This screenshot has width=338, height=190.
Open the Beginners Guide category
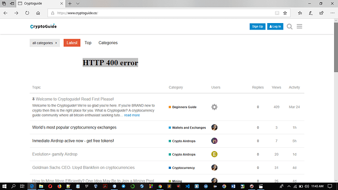pos(183,107)
